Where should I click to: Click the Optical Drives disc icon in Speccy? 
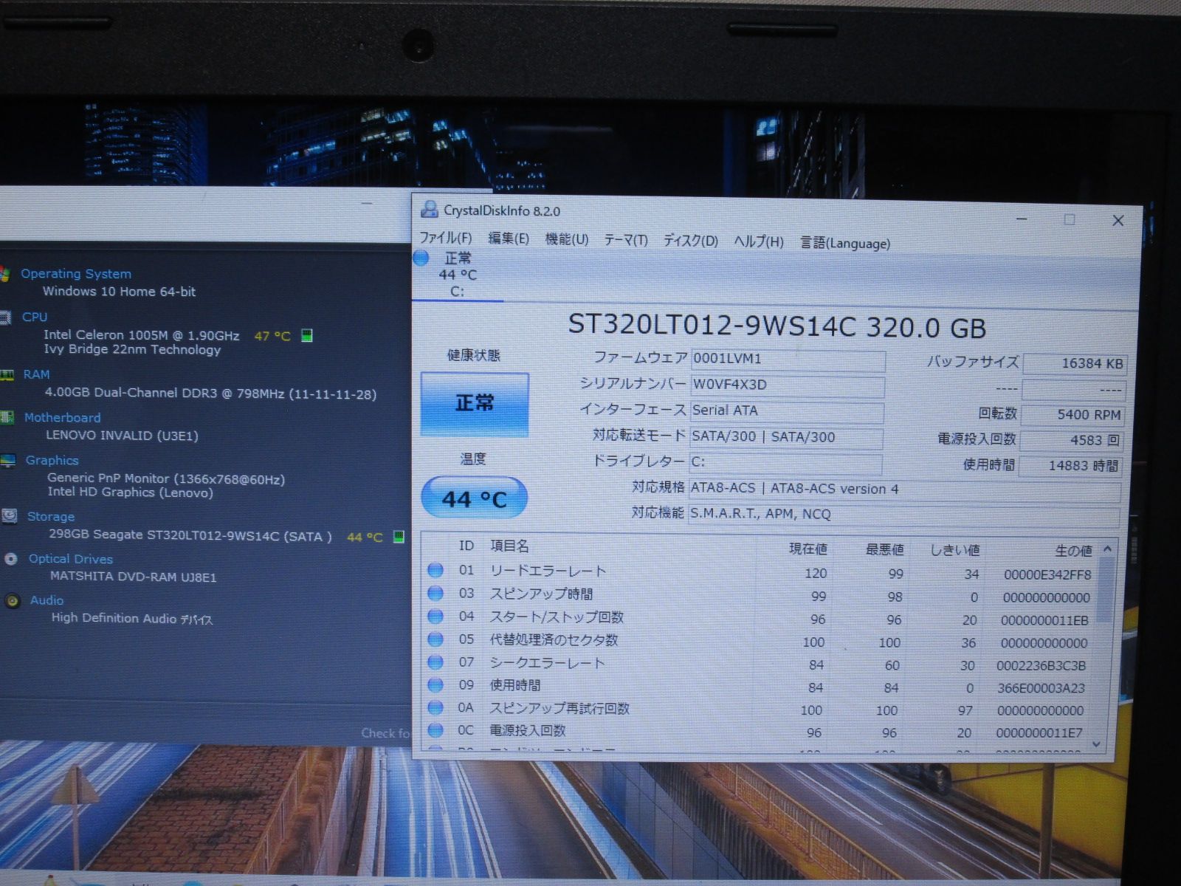11,559
